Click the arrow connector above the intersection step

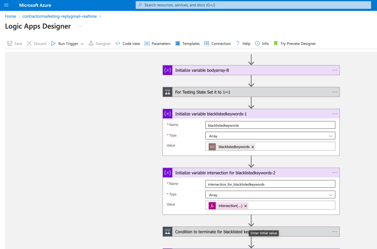pyautogui.click(x=251, y=162)
